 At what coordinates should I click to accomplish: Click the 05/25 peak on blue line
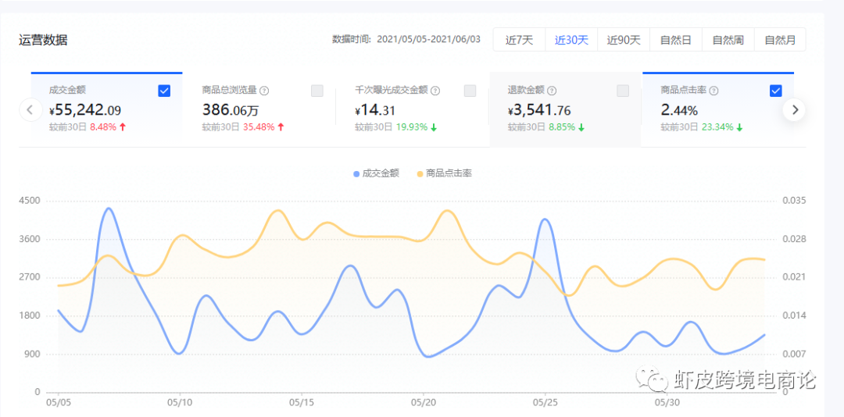545,220
